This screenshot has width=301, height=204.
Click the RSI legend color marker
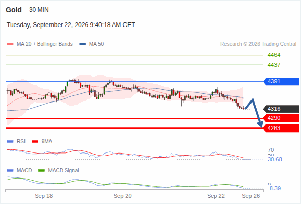[x=10, y=142]
